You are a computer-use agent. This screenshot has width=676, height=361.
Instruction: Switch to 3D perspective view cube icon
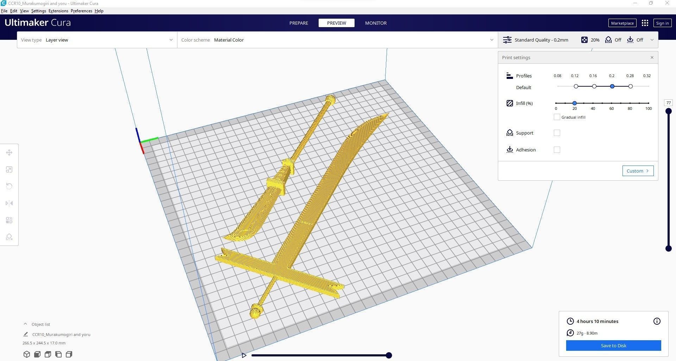pos(27,354)
